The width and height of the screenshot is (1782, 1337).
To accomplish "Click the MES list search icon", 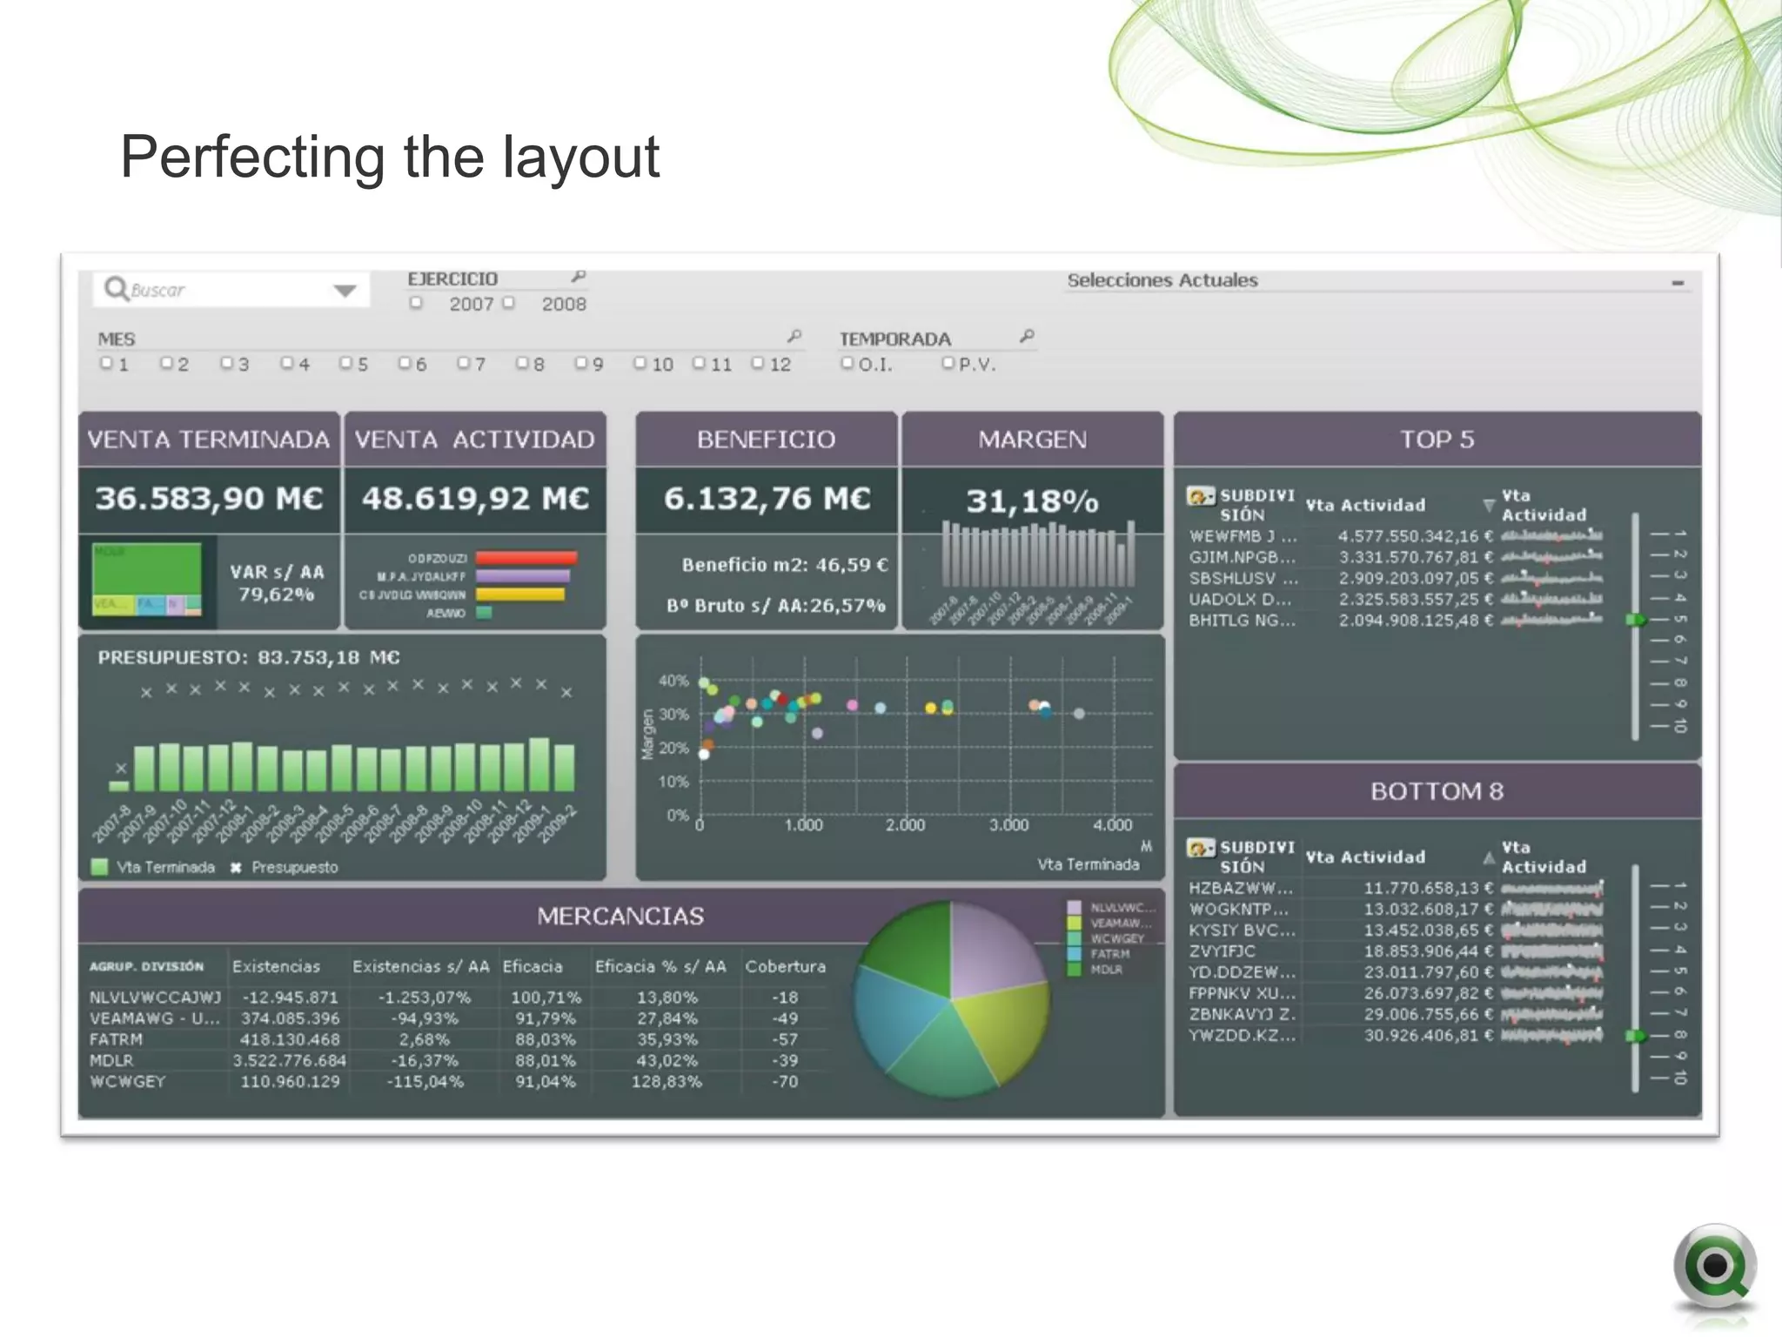I will coord(794,336).
